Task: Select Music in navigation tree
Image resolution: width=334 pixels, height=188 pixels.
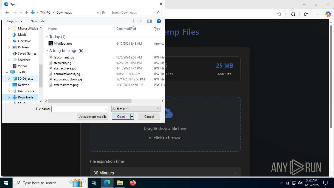Action: (22, 35)
